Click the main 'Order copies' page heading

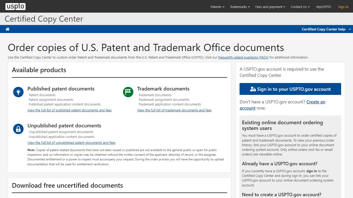[146, 48]
